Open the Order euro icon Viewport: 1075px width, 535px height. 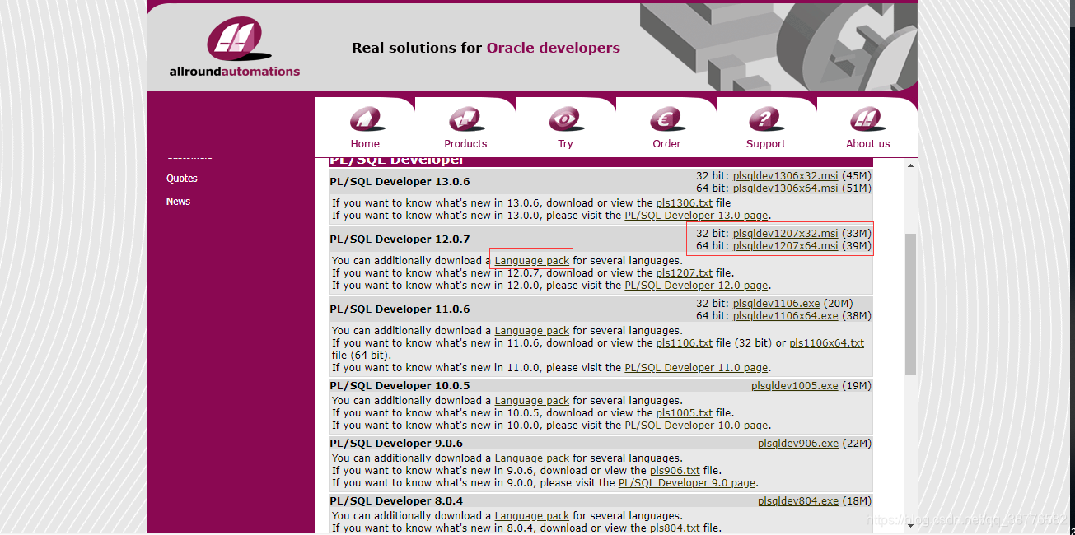pos(666,119)
